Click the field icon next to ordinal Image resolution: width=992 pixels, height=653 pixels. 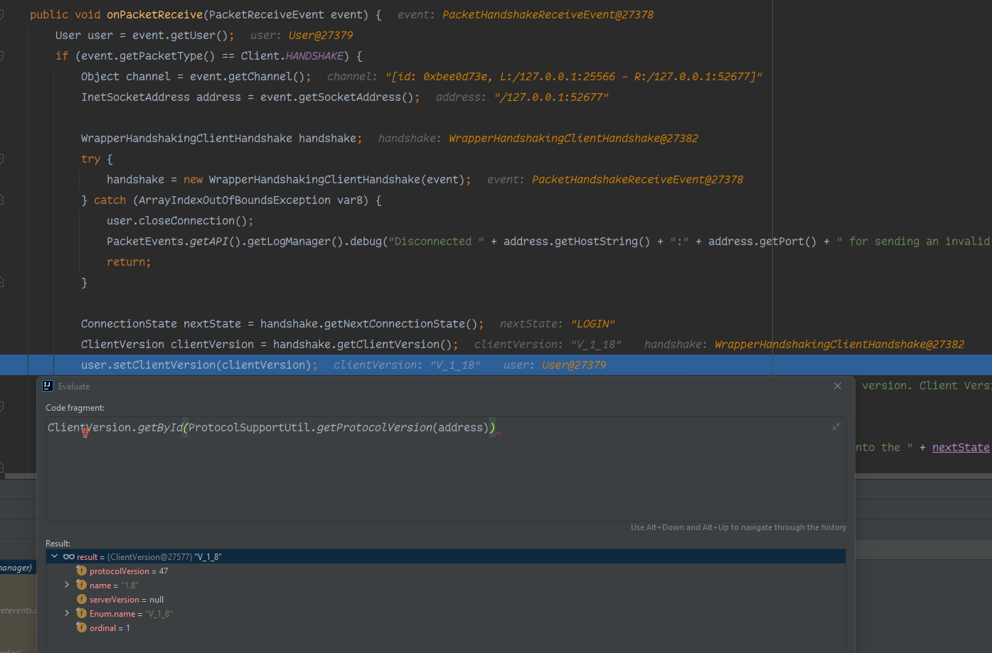click(x=82, y=627)
